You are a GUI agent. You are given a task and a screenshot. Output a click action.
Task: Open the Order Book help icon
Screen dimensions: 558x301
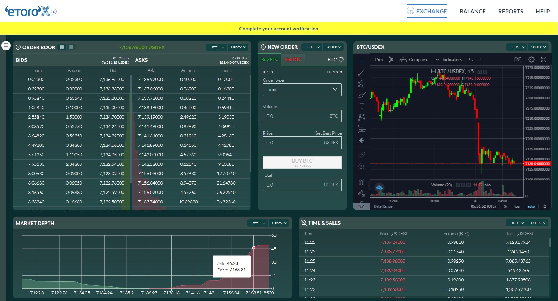(x=18, y=47)
